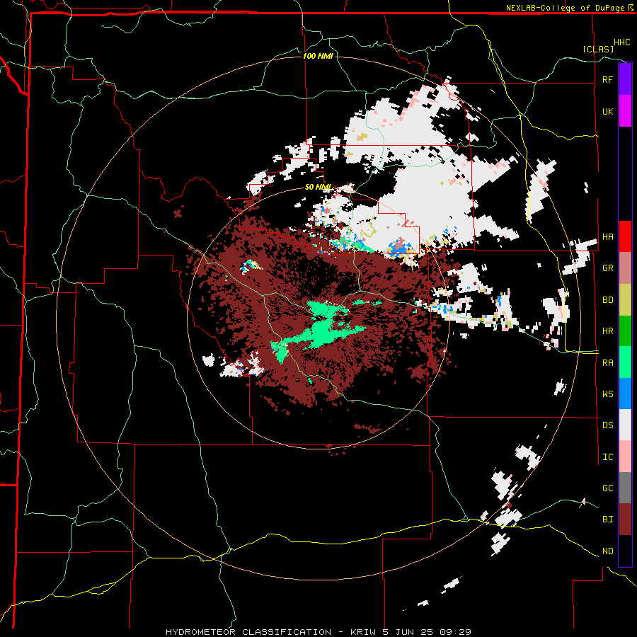Select the yellow BD legend color swatch

[625, 299]
